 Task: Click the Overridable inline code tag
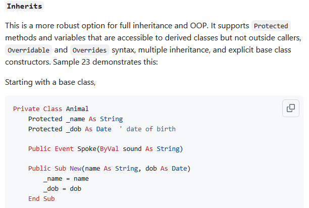[x=29, y=50]
